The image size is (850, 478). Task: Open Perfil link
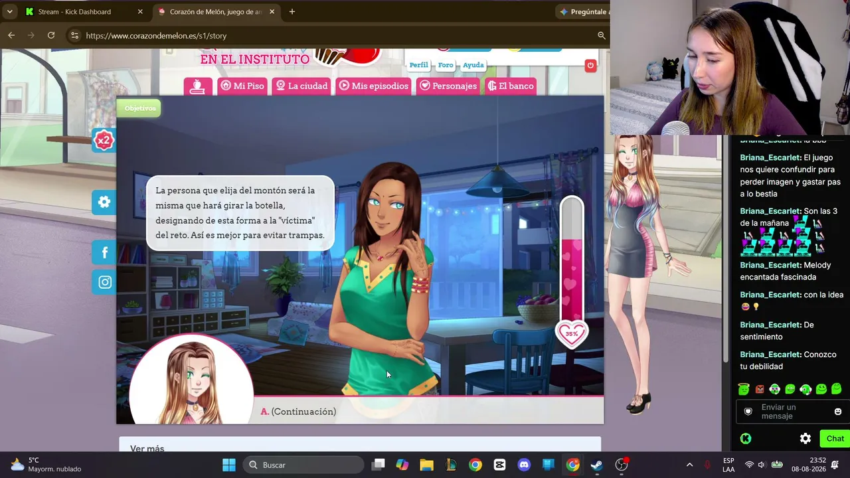(x=418, y=65)
